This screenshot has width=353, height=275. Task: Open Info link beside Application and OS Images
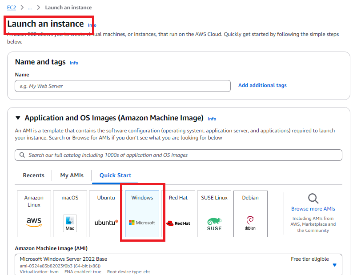[212, 119]
